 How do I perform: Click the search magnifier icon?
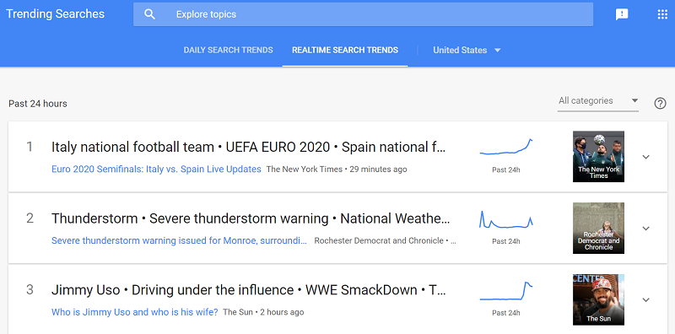[149, 14]
